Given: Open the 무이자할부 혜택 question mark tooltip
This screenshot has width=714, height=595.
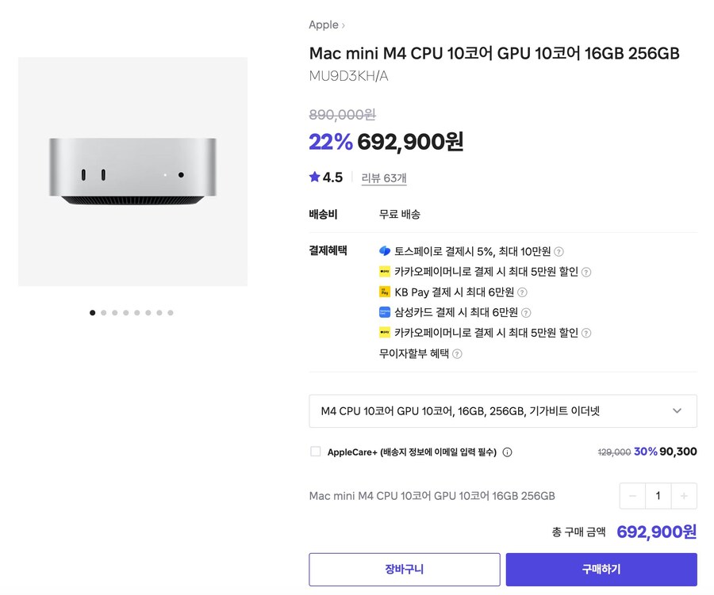Looking at the screenshot, I should click(456, 354).
